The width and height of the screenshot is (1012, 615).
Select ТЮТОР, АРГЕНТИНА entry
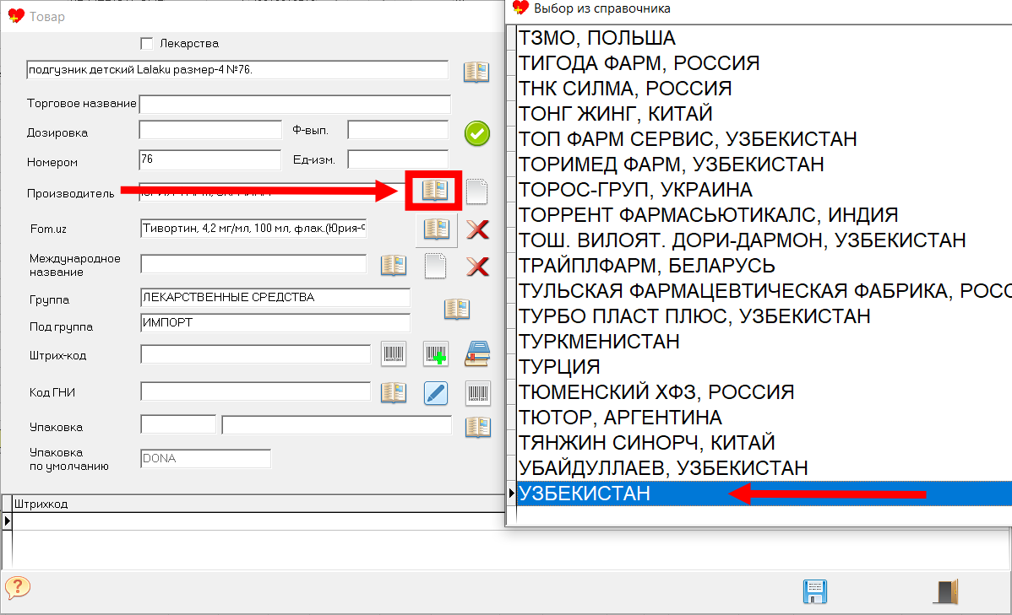click(x=764, y=417)
